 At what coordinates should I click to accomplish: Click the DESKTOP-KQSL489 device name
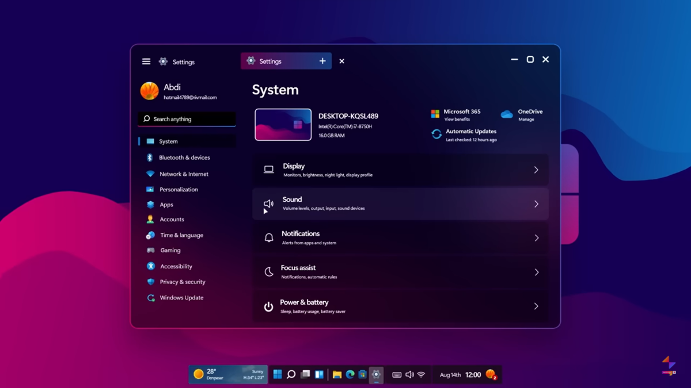click(348, 116)
